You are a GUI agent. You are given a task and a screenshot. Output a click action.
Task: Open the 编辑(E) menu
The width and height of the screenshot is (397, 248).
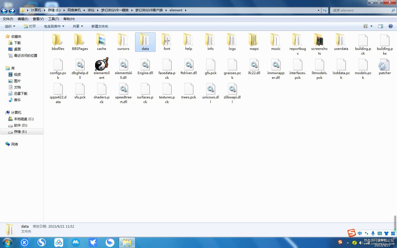(x=23, y=19)
